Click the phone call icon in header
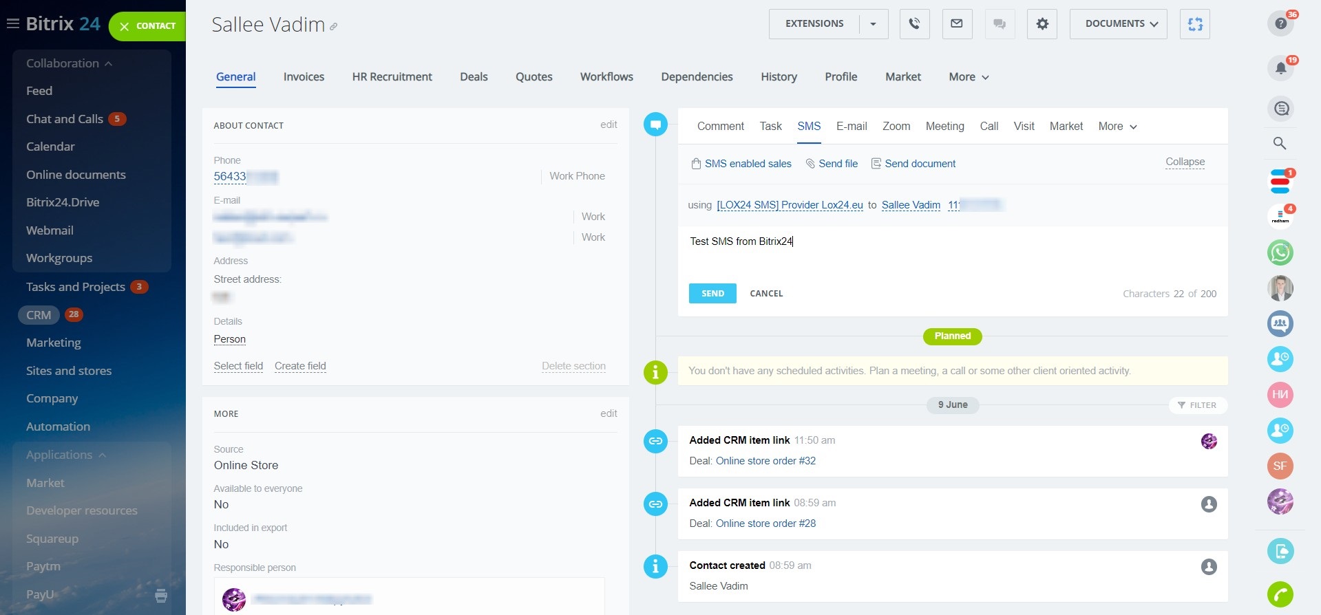 (914, 24)
